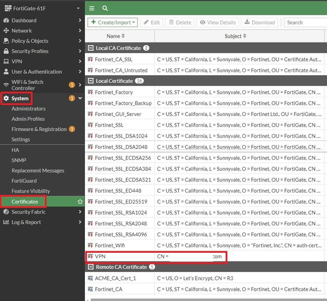Click the Dashboard icon in sidebar

click(6, 21)
